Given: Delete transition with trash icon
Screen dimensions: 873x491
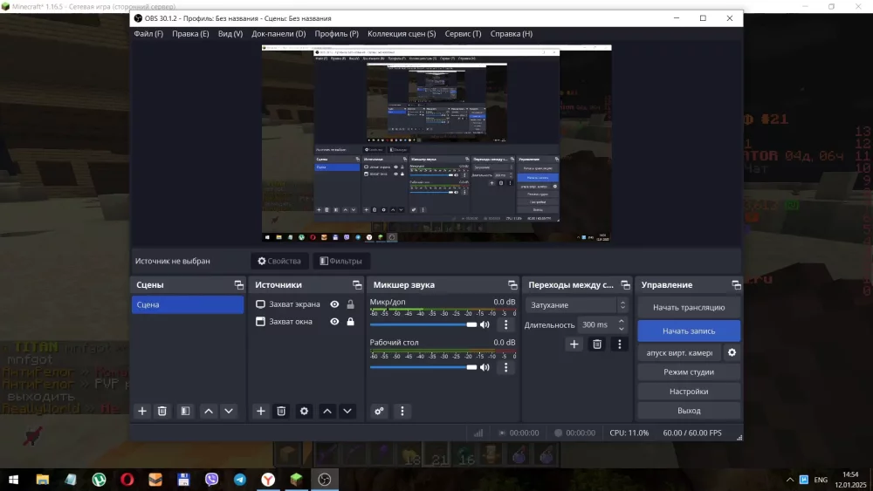Looking at the screenshot, I should [x=597, y=344].
